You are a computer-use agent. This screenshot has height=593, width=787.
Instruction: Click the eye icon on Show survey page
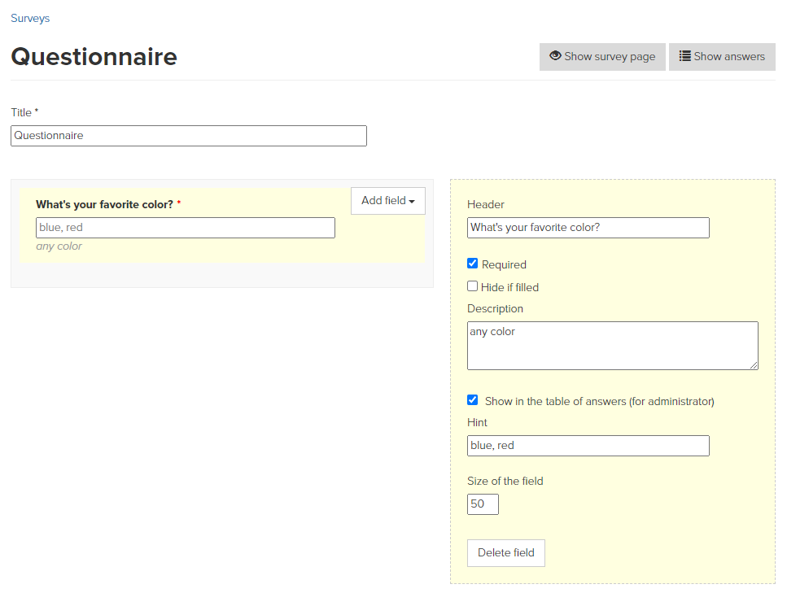(x=555, y=56)
